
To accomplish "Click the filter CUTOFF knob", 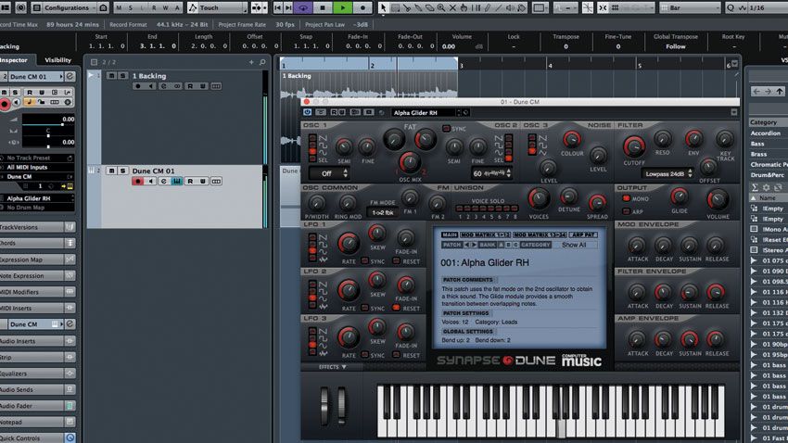I will [633, 146].
